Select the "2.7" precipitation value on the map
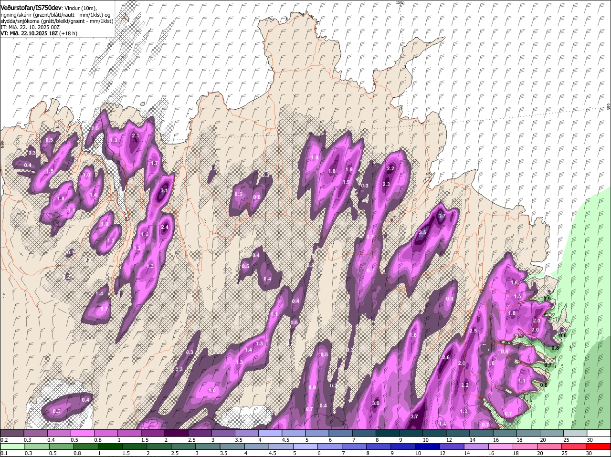 point(414,417)
